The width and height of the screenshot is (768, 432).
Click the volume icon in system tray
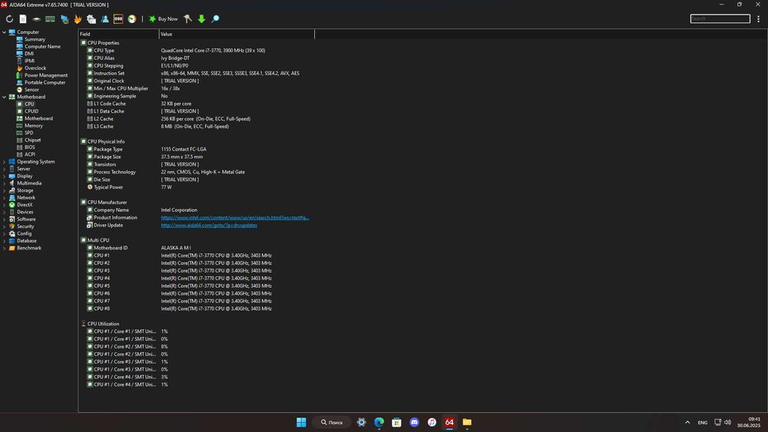point(728,422)
